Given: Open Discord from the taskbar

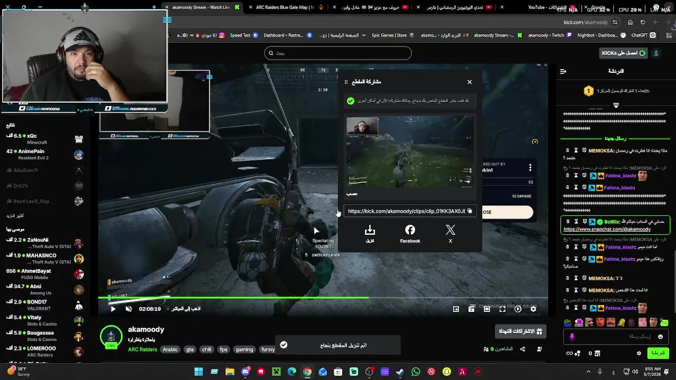Looking at the screenshot, I should point(246,372).
